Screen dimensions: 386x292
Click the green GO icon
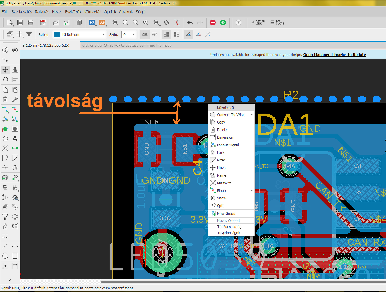(223, 22)
